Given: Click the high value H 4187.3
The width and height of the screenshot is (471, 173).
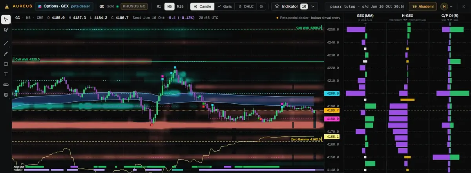Looking at the screenshot, I should [78, 18].
